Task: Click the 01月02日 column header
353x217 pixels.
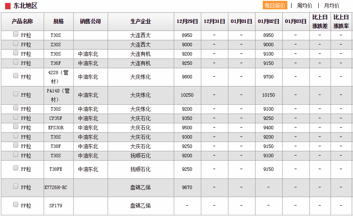Action: click(269, 22)
